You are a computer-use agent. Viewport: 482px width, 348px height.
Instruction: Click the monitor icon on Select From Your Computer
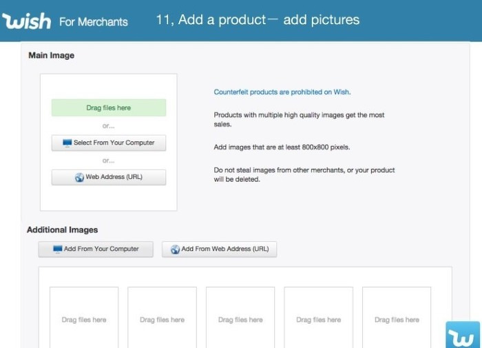67,143
